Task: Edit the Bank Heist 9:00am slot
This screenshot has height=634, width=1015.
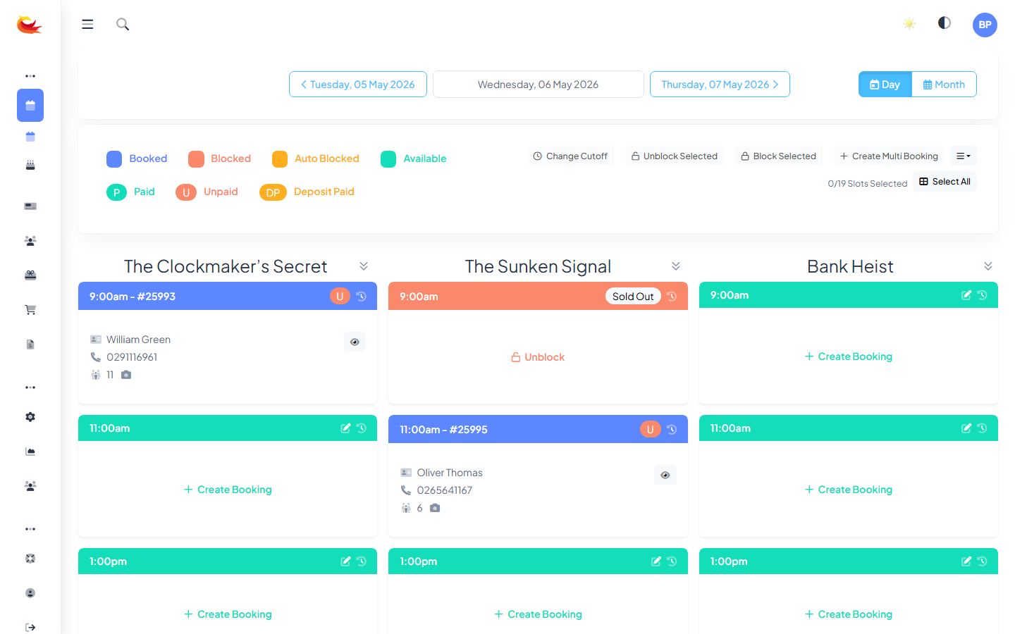Action: [966, 295]
